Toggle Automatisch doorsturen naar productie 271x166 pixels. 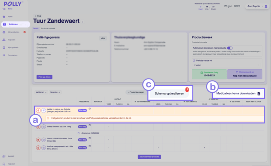(x=230, y=48)
